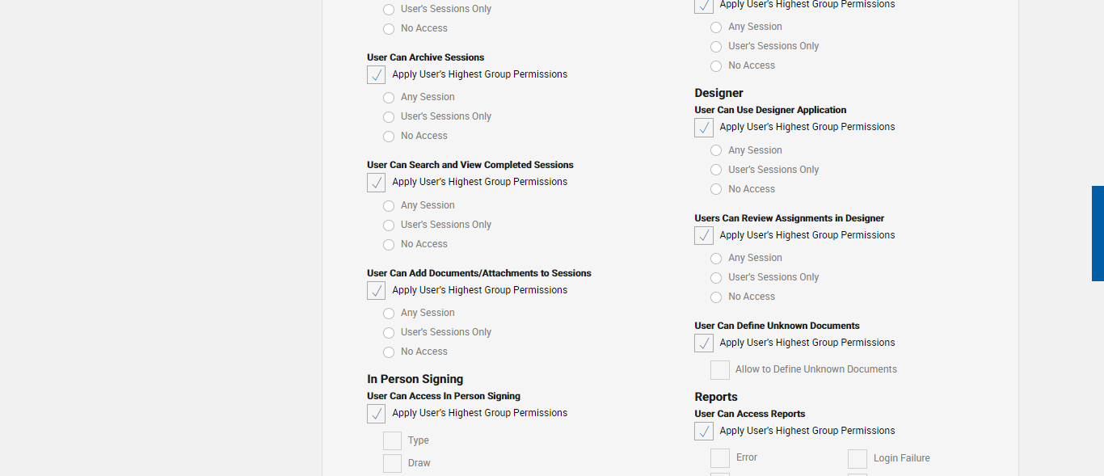The height and width of the screenshot is (476, 1104).
Task: Disable group permissions for Add Documents/Attachments to Sessions
Action: tap(376, 291)
